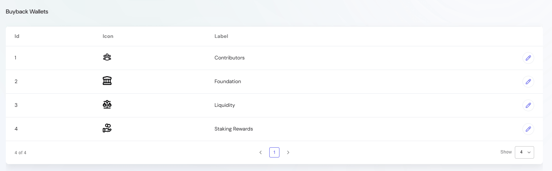Edit the Contributors wallet row
This screenshot has height=171, width=552.
528,58
